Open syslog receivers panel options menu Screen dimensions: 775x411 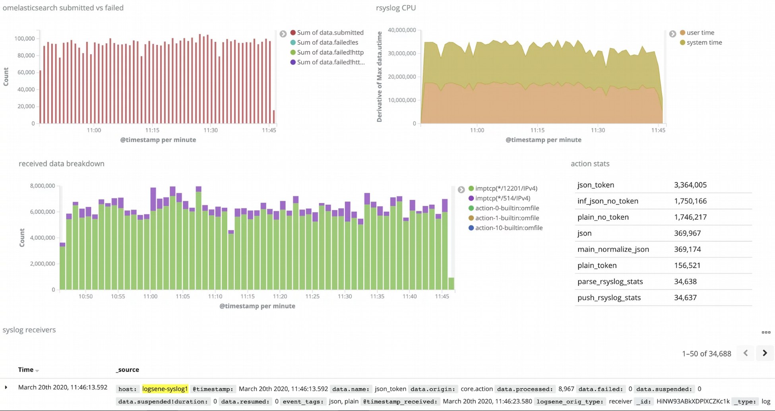coord(766,332)
